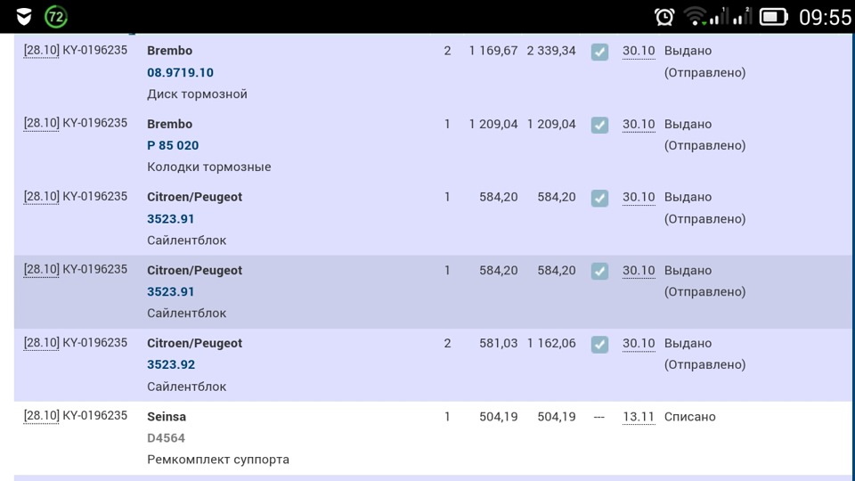Toggle checkbox for Brembo 08.9719.10 brake disc
Screen dimensions: 855x481
coord(599,52)
